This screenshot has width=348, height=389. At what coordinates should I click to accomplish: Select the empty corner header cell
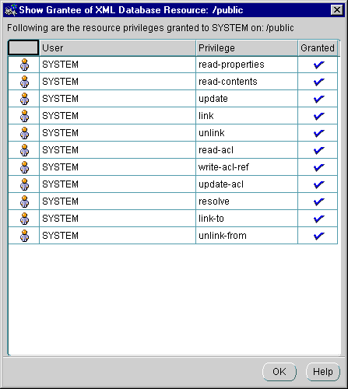pos(23,47)
